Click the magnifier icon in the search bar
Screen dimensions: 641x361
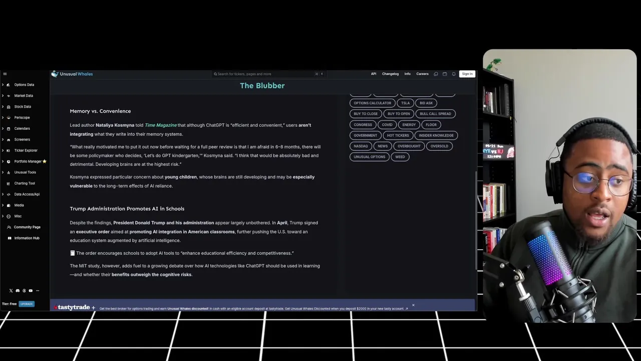click(215, 74)
